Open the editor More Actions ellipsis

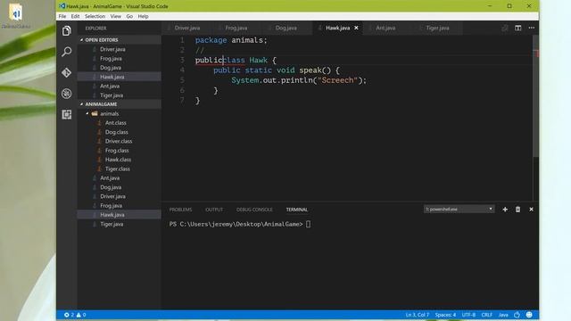[532, 28]
